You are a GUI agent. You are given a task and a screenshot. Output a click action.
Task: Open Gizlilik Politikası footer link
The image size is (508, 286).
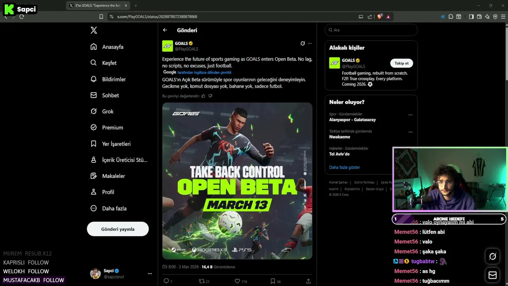[x=364, y=182]
